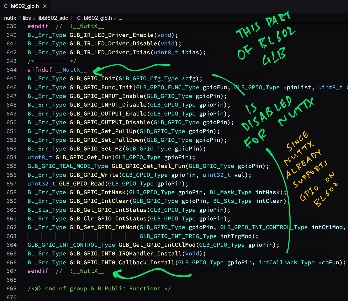Open the nuttx breadcrumb folder

[x=10, y=18]
